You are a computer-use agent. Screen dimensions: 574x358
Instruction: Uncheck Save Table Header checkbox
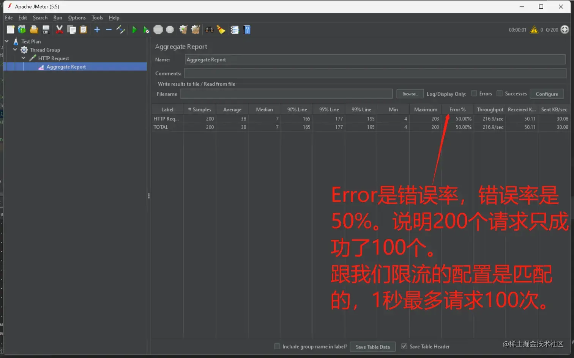point(404,346)
